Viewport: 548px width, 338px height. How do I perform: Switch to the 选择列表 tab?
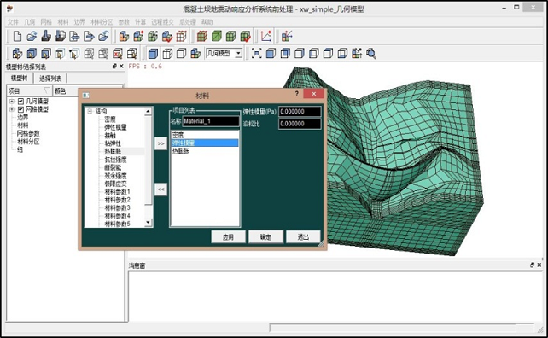point(50,79)
